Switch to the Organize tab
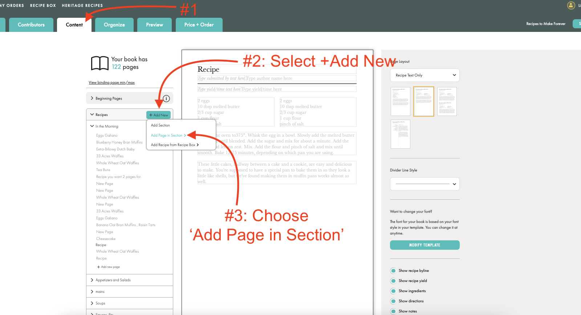Image resolution: width=581 pixels, height=315 pixels. point(114,25)
